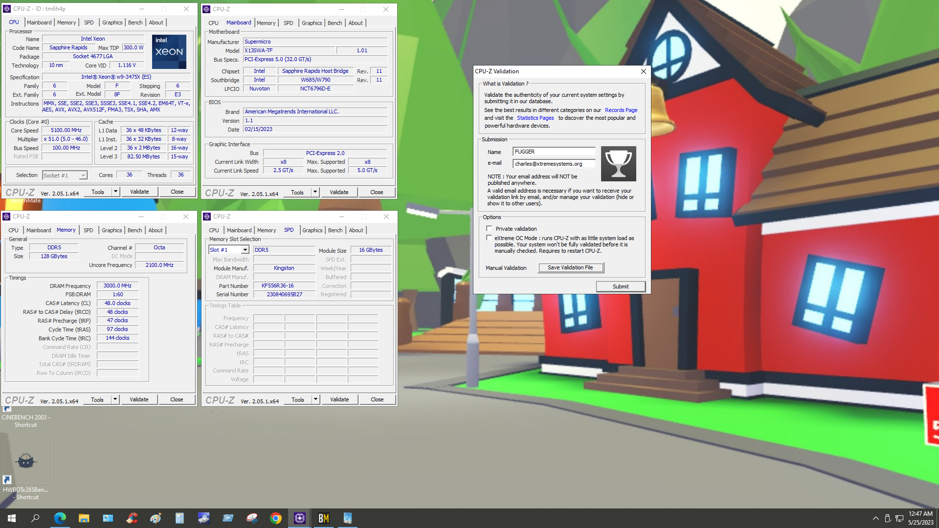939x528 pixels.
Task: Launch Microsoft Edge from taskbar
Action: pos(60,518)
